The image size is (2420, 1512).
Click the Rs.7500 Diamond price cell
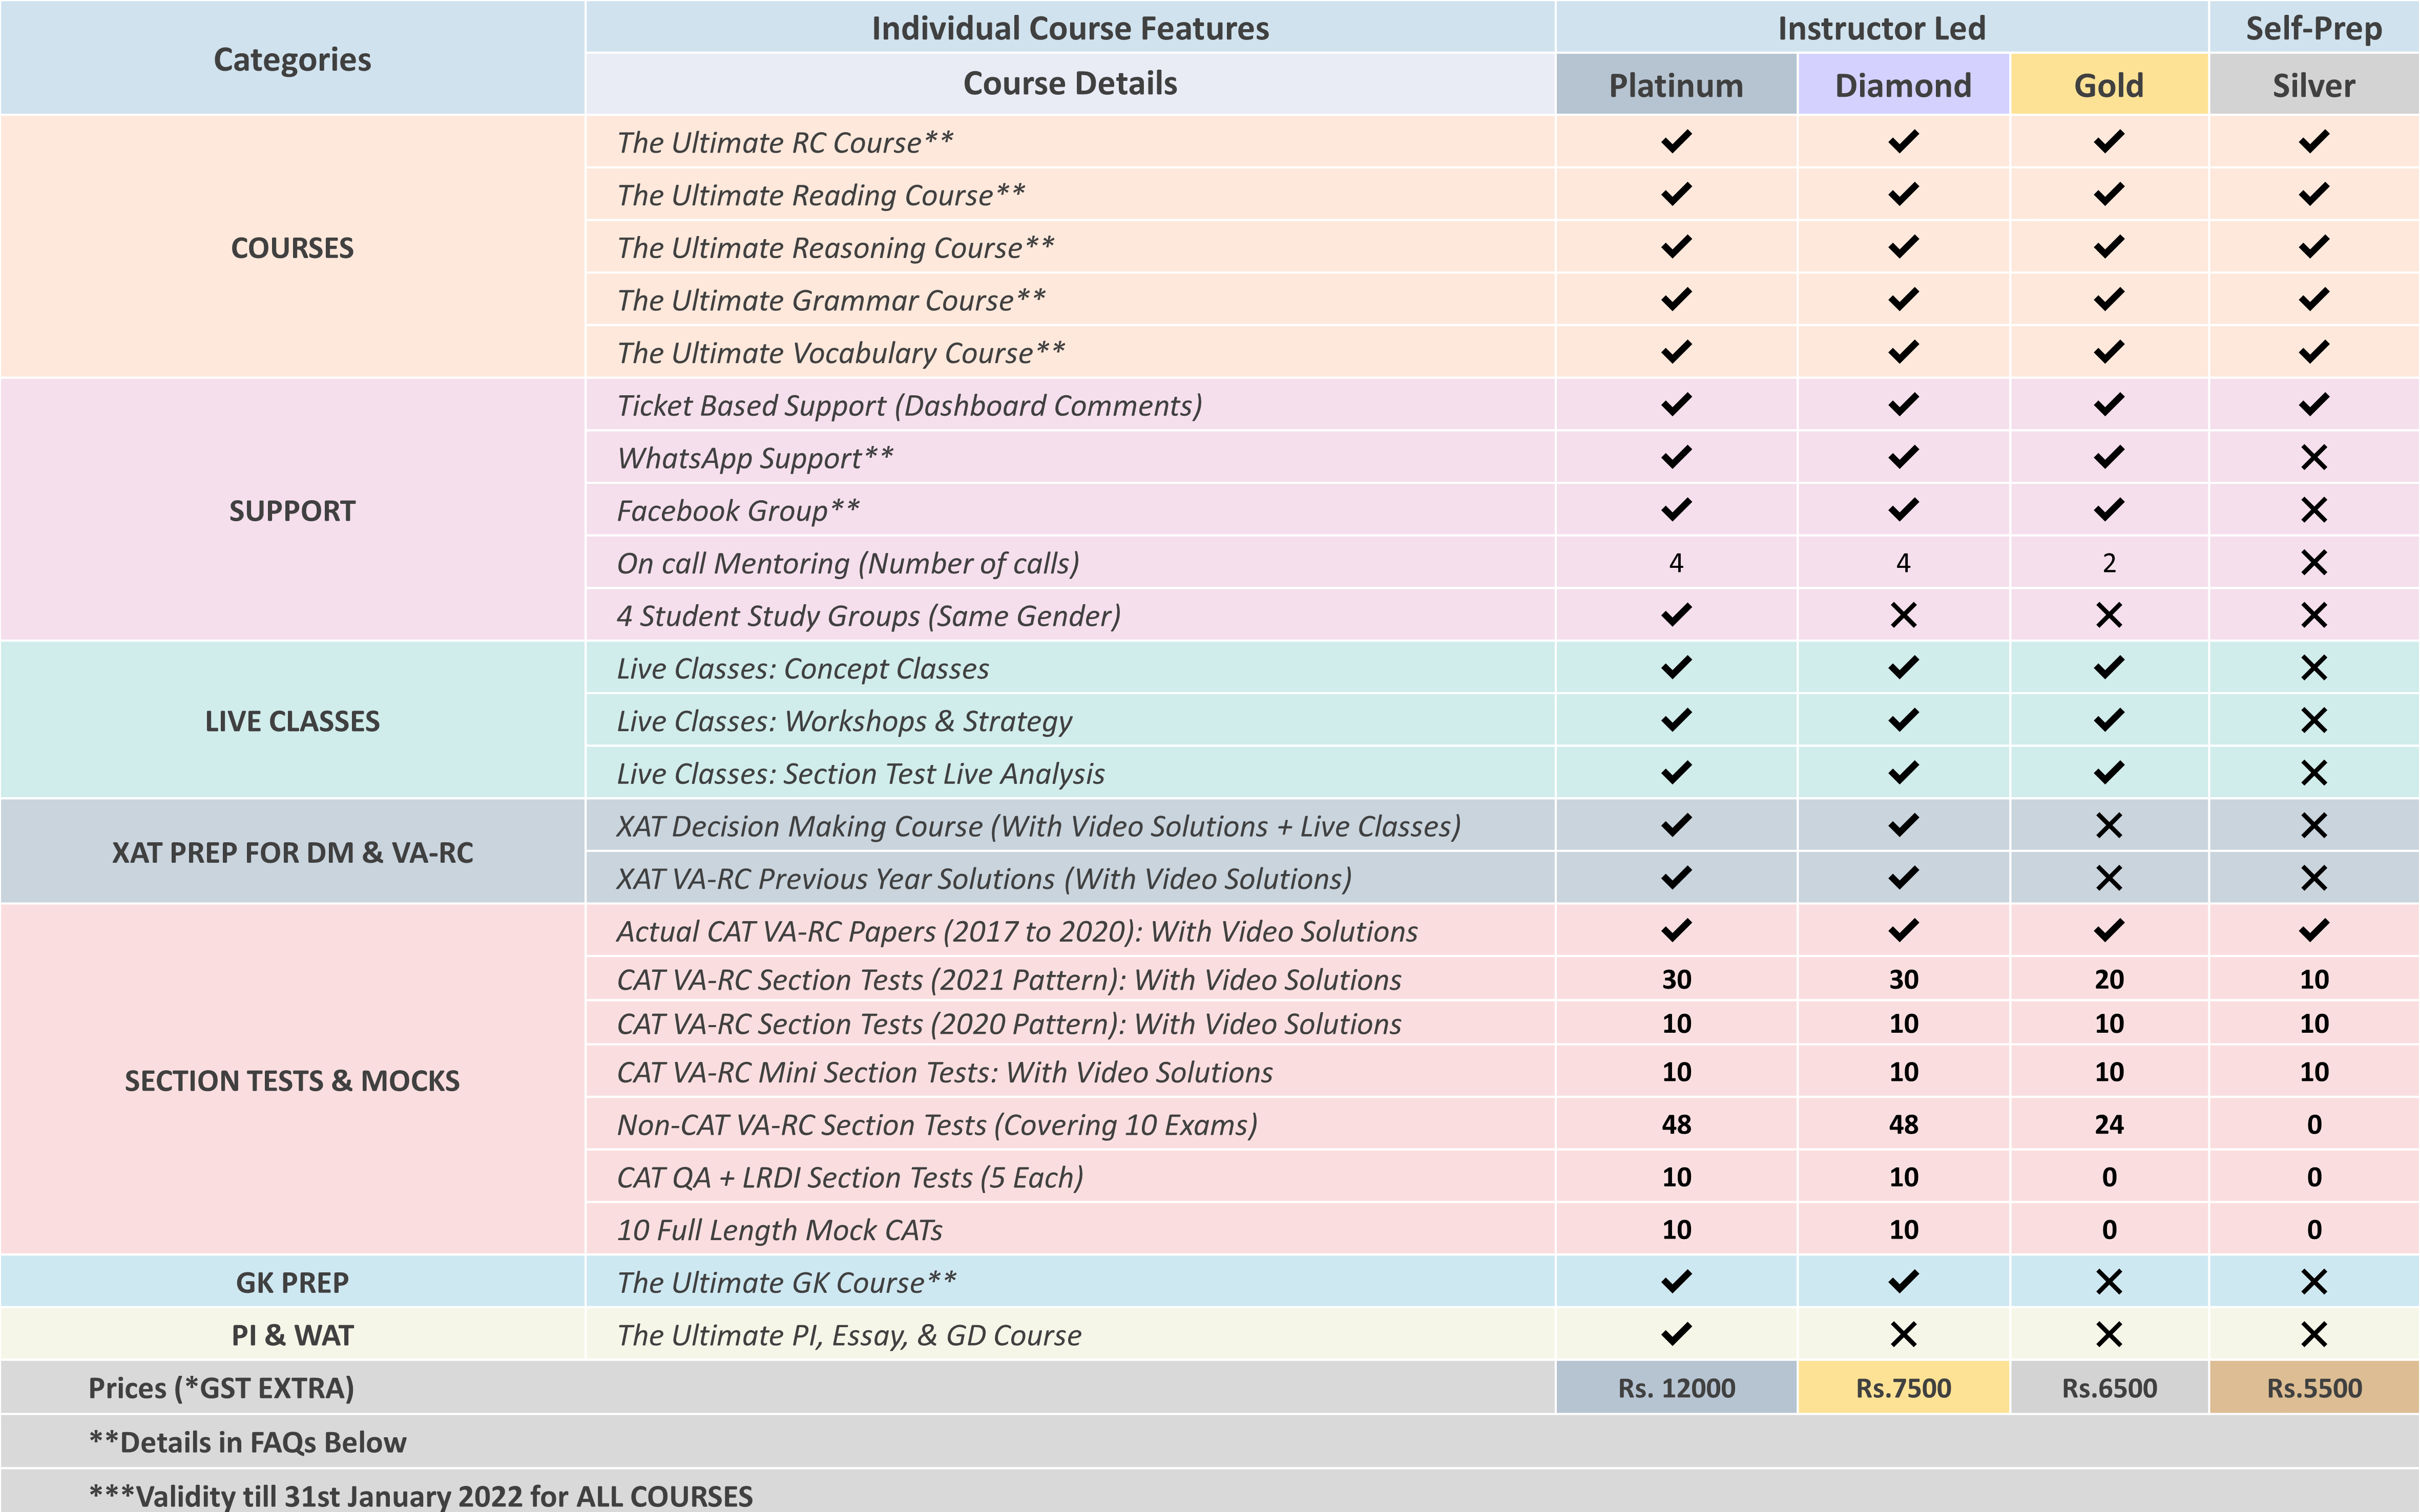(1903, 1388)
